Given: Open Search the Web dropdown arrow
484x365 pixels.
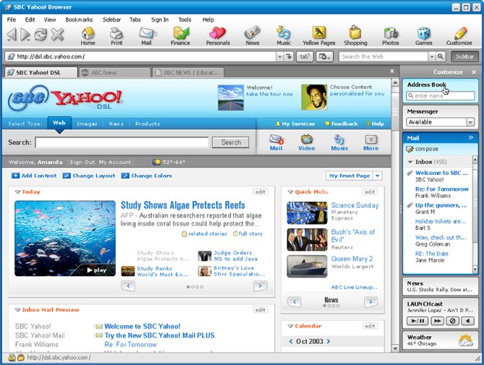Looking at the screenshot, I should (432, 56).
